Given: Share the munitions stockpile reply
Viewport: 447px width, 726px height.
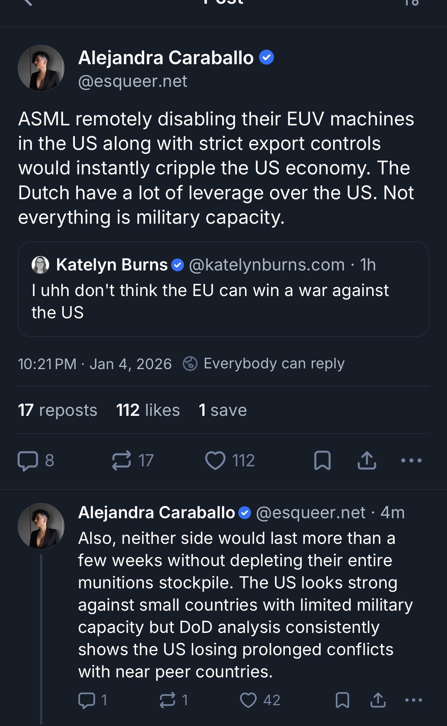Looking at the screenshot, I should tap(378, 700).
